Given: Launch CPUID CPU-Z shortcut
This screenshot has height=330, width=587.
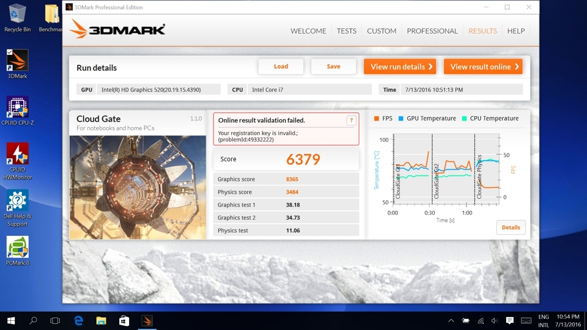Looking at the screenshot, I should [x=17, y=111].
